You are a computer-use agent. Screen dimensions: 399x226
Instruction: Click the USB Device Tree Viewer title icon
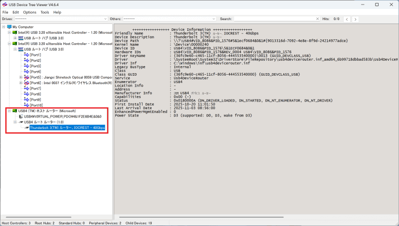pos(4,4)
